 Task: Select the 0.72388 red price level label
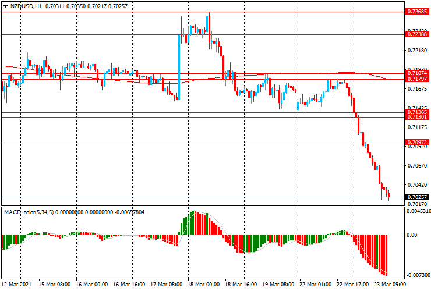tap(417, 34)
